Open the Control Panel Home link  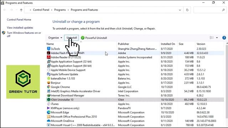19,20
